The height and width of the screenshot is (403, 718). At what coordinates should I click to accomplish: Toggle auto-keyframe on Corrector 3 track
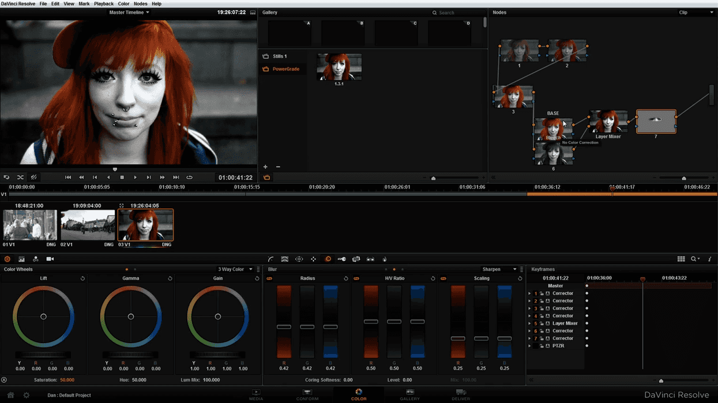[548, 308]
